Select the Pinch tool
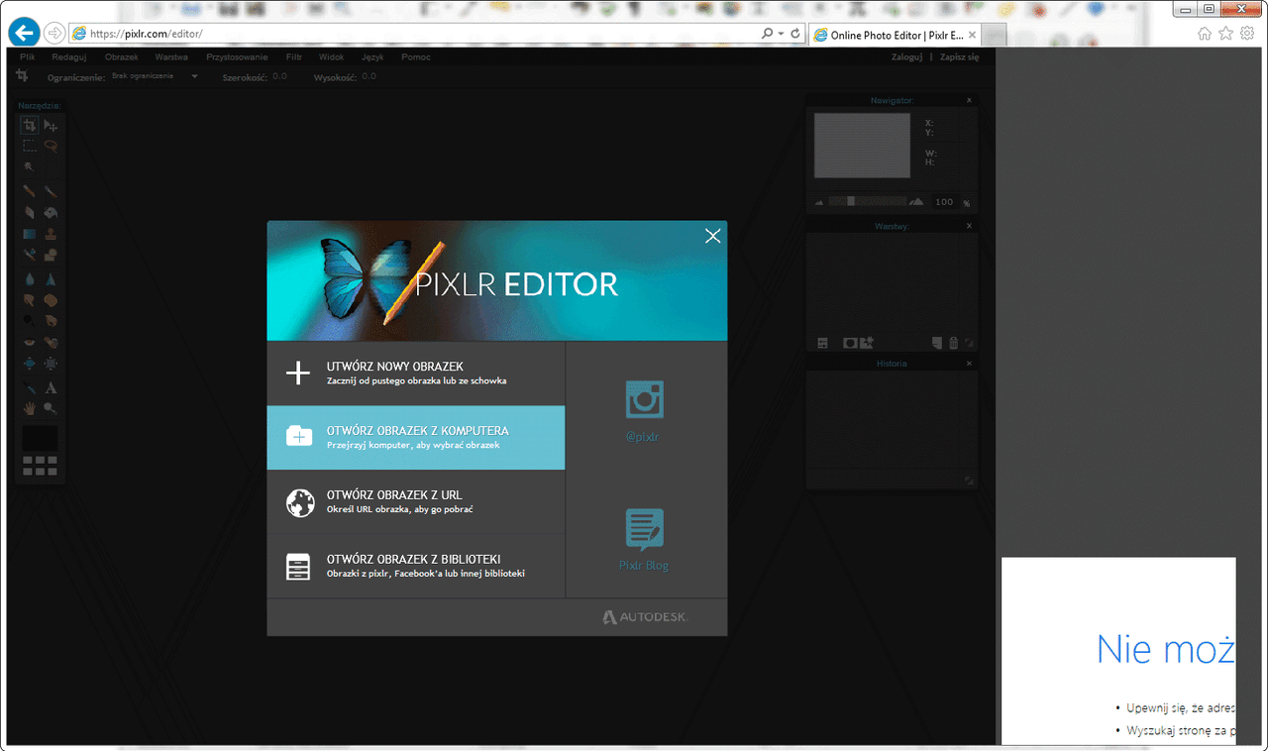The width and height of the screenshot is (1268, 751). (51, 363)
